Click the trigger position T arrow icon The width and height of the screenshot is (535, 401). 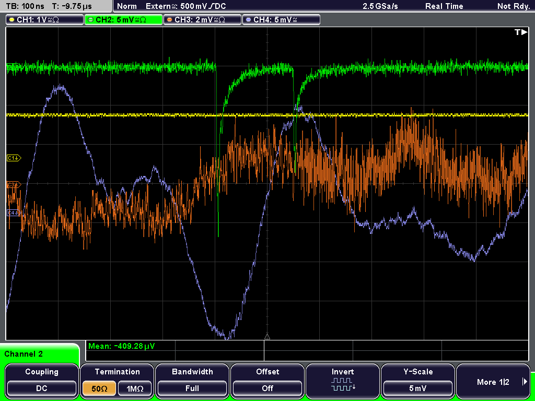pyautogui.click(x=521, y=32)
